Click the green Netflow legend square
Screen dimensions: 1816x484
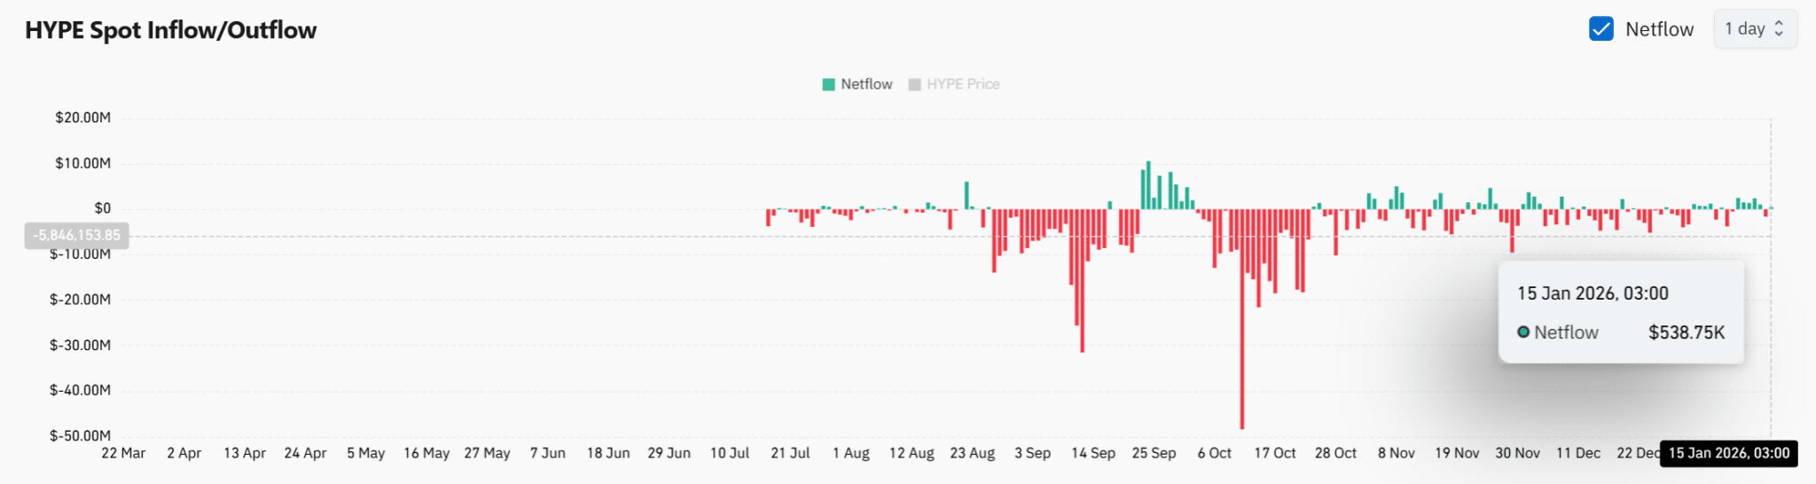point(829,84)
